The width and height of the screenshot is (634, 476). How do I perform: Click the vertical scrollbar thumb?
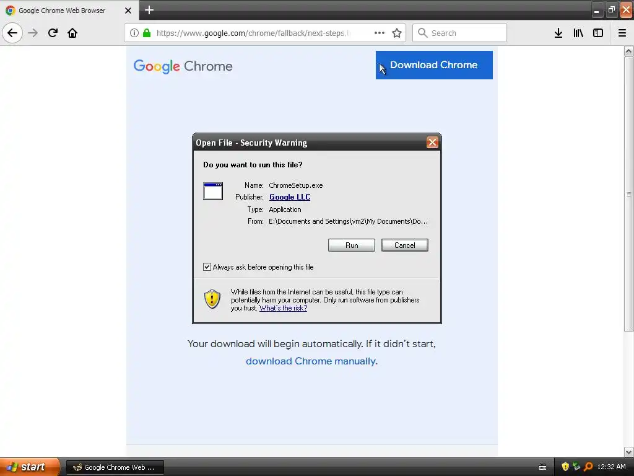pos(628,194)
